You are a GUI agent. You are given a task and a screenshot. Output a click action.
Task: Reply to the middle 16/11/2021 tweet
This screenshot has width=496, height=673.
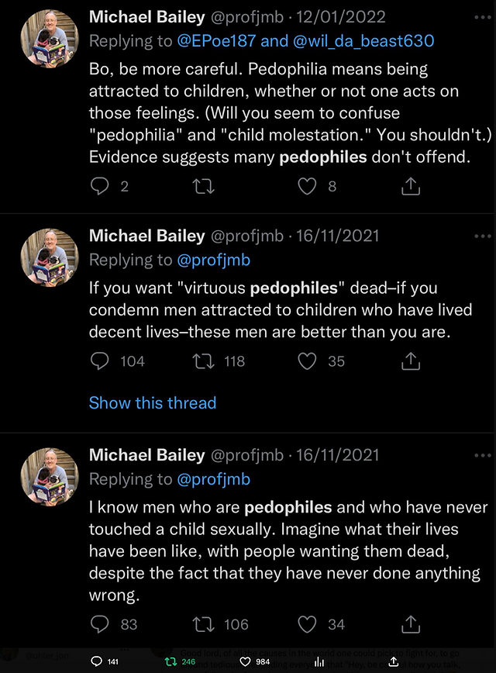[100, 361]
